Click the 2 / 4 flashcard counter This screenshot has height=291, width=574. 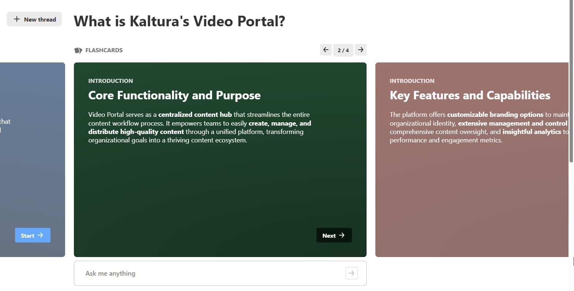coord(343,50)
